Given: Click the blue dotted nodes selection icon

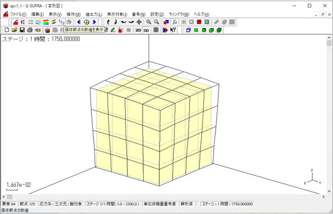Looking at the screenshot, I should pyautogui.click(x=188, y=30).
